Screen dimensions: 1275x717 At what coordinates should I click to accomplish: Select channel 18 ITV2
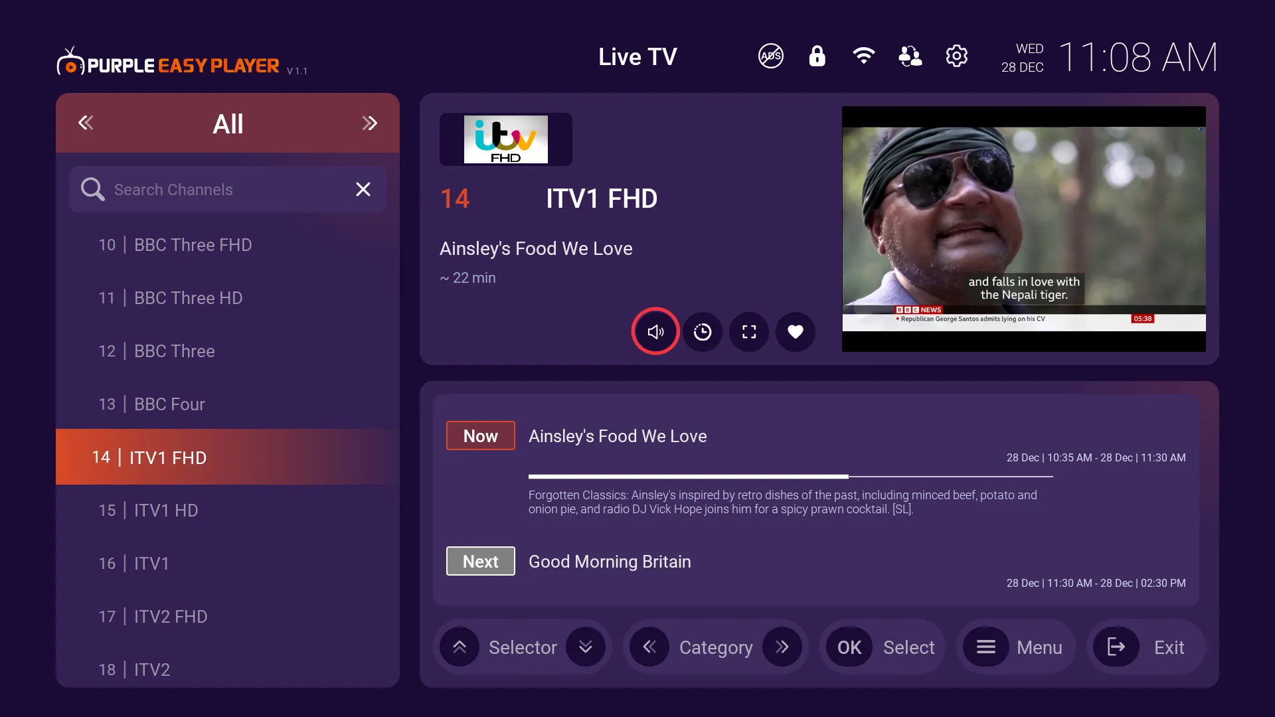tap(228, 669)
